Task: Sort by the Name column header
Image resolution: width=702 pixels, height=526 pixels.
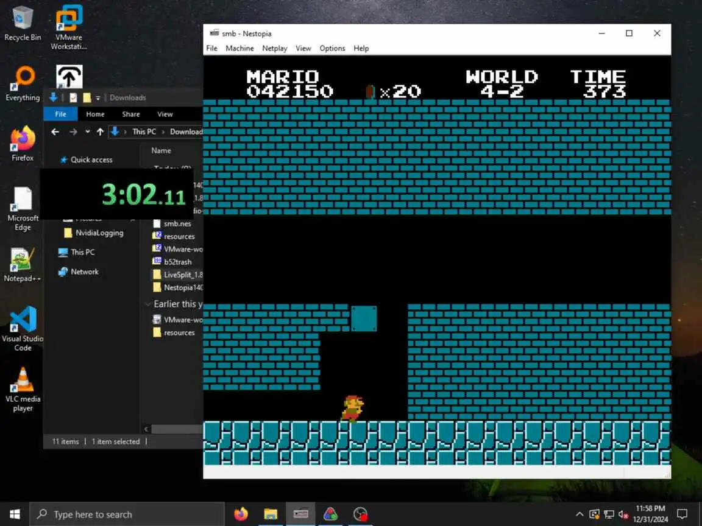Action: pos(161,151)
